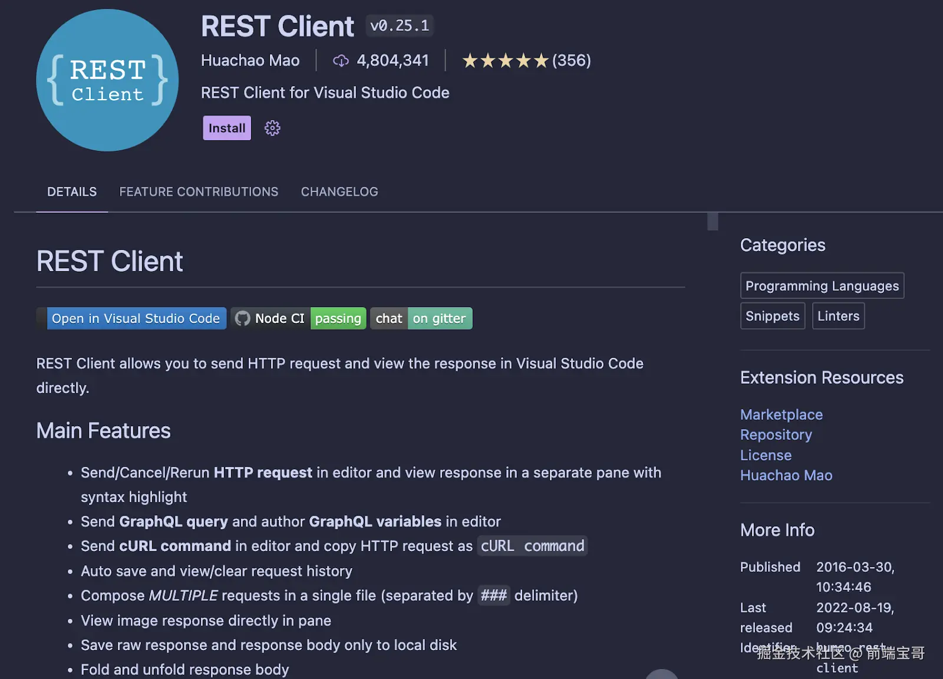Open the chat on gitter badge
943x679 pixels.
coord(421,318)
